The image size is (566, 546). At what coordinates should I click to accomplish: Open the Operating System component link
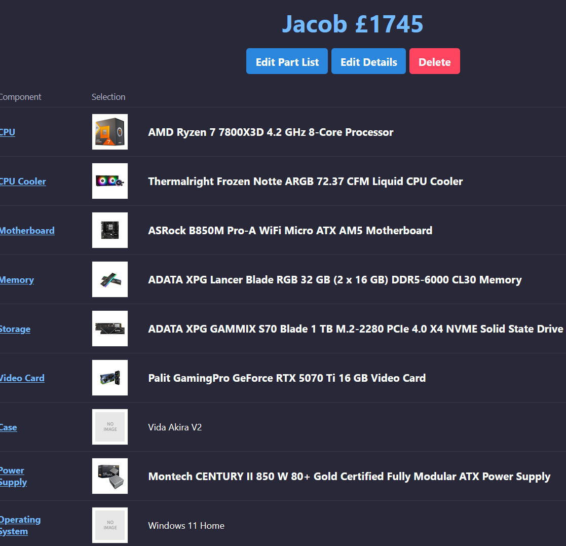20,525
